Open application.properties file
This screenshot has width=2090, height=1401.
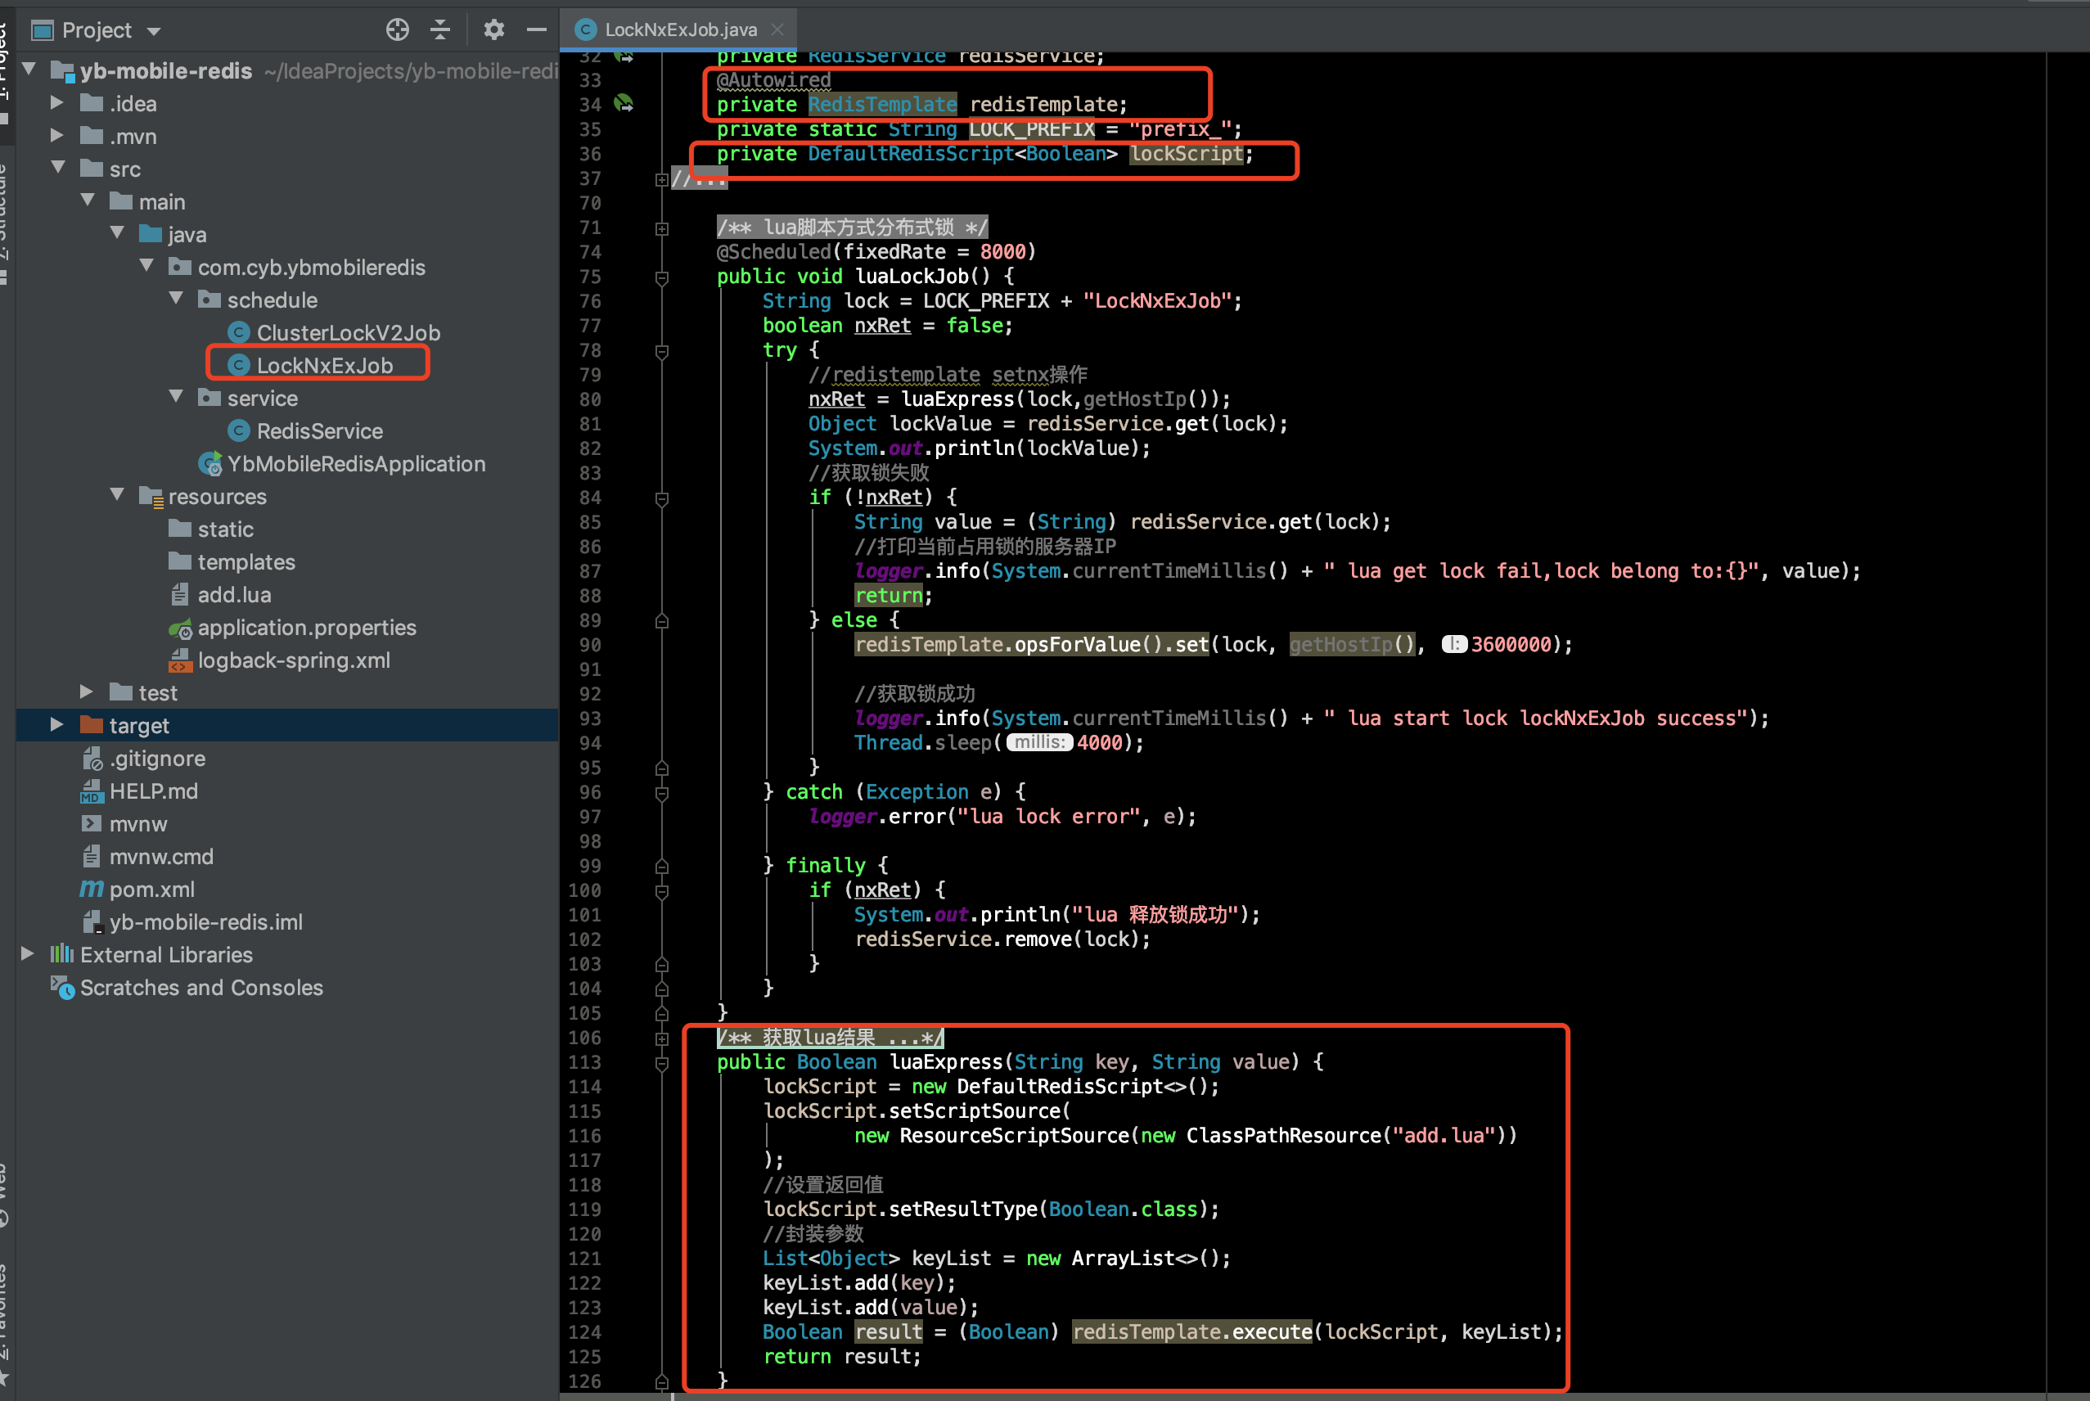click(x=307, y=627)
